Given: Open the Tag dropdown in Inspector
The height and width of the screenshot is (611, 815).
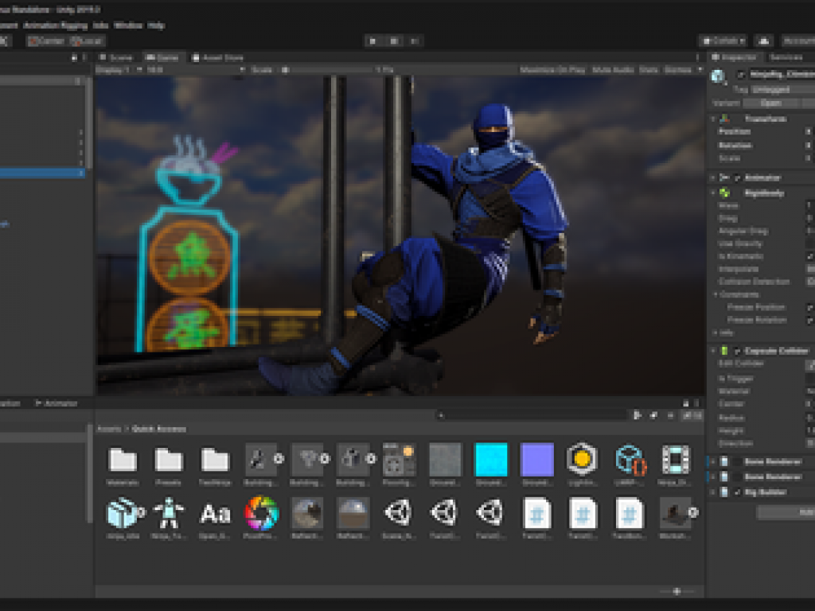Looking at the screenshot, I should point(782,89).
